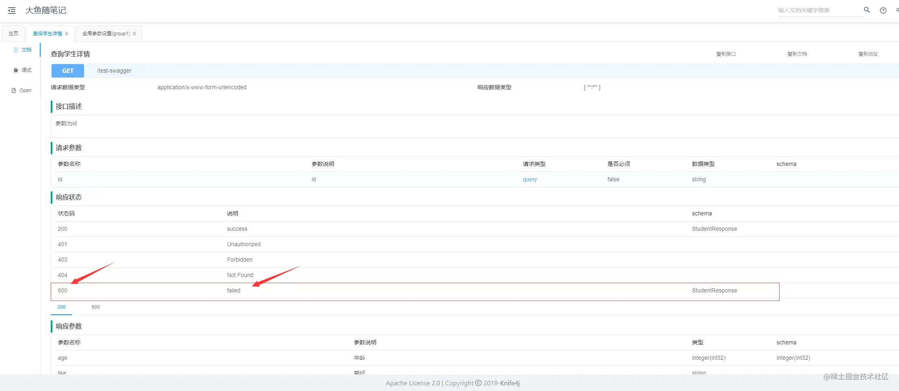Viewport: 899px width, 391px height.
Task: Click the Not Found description cell
Action: (240, 275)
